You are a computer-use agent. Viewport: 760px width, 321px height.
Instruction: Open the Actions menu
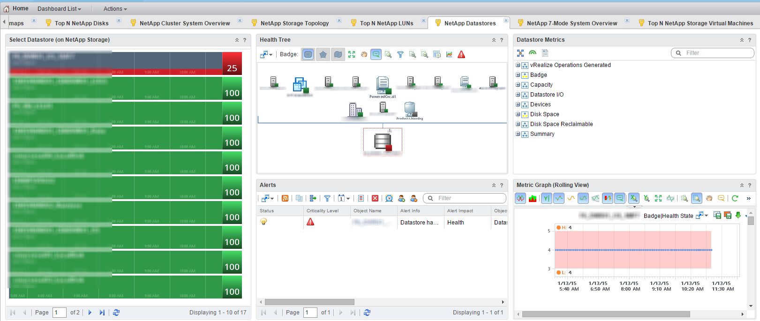tap(115, 9)
